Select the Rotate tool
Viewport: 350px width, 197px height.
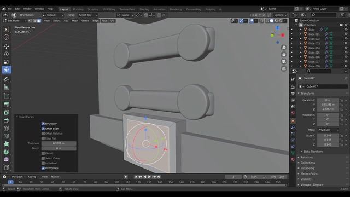(x=6, y=54)
